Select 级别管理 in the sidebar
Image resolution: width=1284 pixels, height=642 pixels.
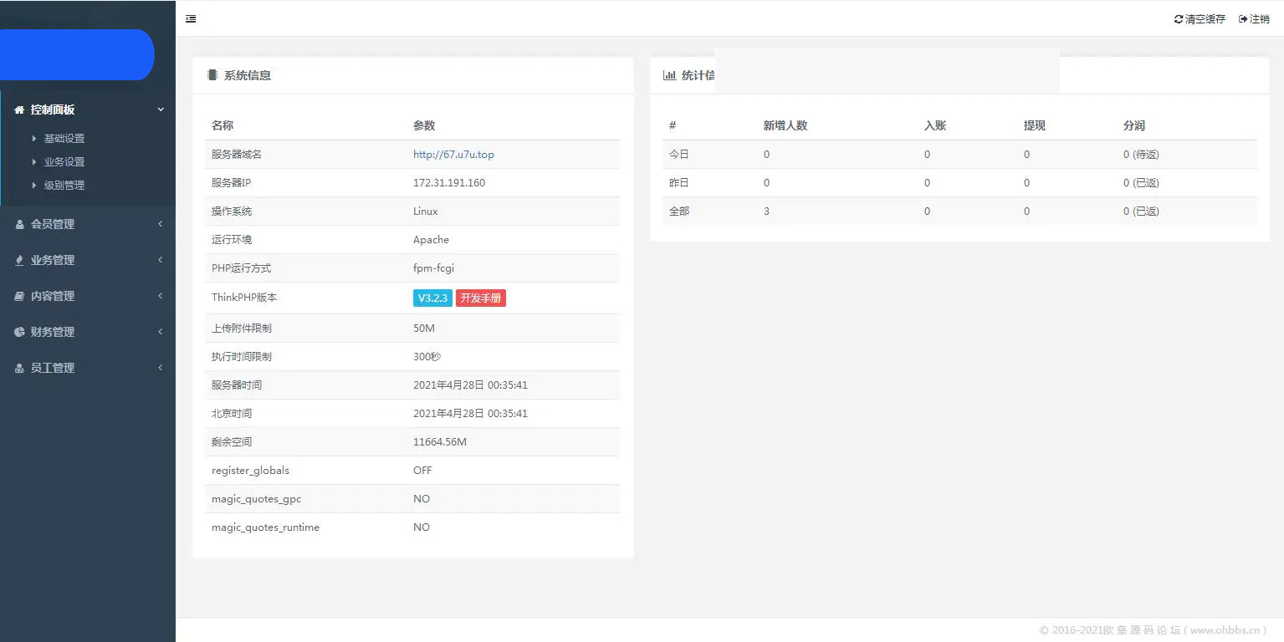[x=64, y=186]
